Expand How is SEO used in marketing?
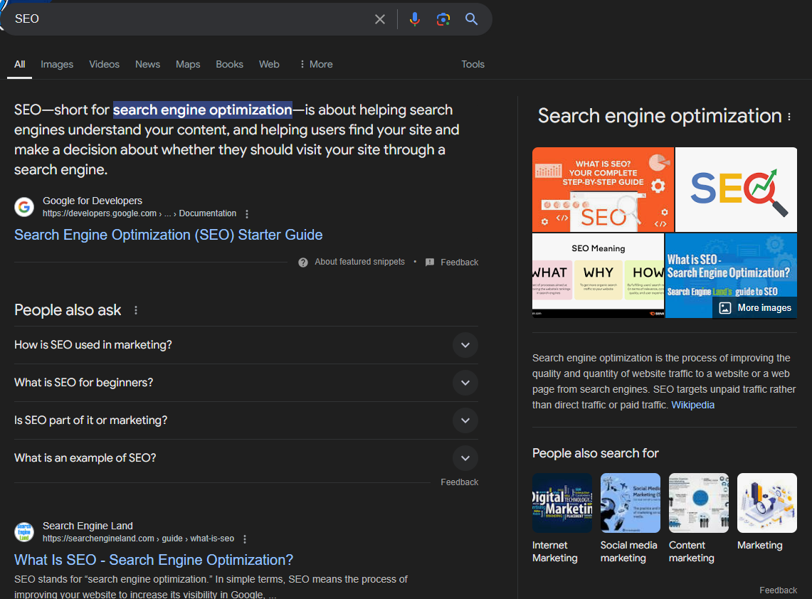Screen dimensions: 812x599 click(x=246, y=345)
